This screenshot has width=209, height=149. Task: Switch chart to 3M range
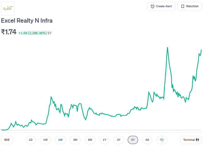[x=75, y=140]
